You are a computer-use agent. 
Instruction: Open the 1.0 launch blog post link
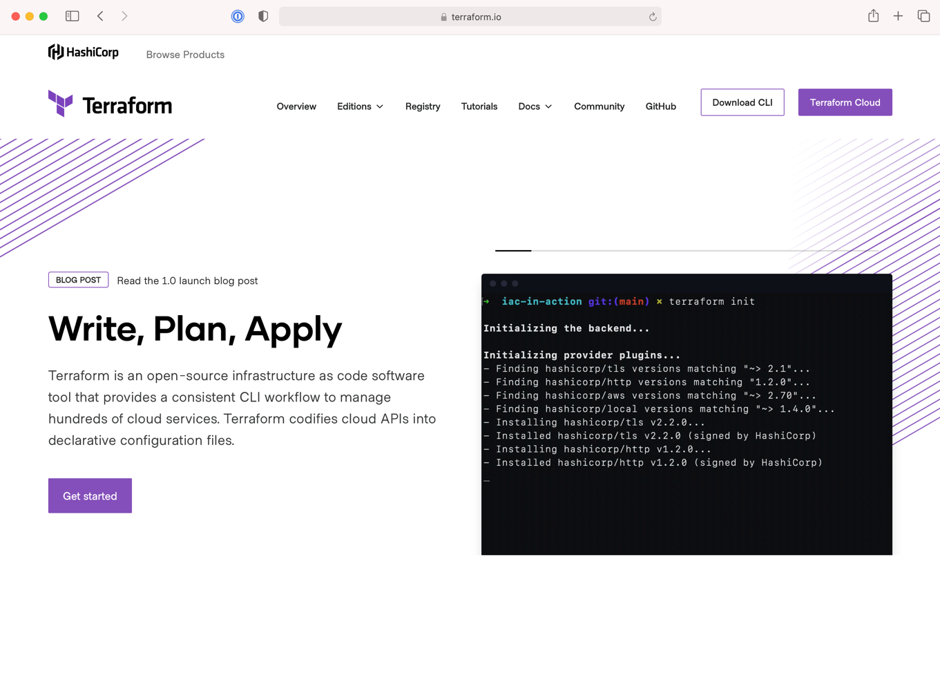click(x=187, y=281)
